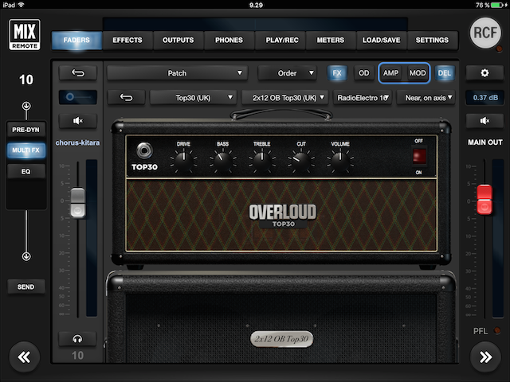Switch to the FADERS tab
The width and height of the screenshot is (510, 382).
(76, 41)
